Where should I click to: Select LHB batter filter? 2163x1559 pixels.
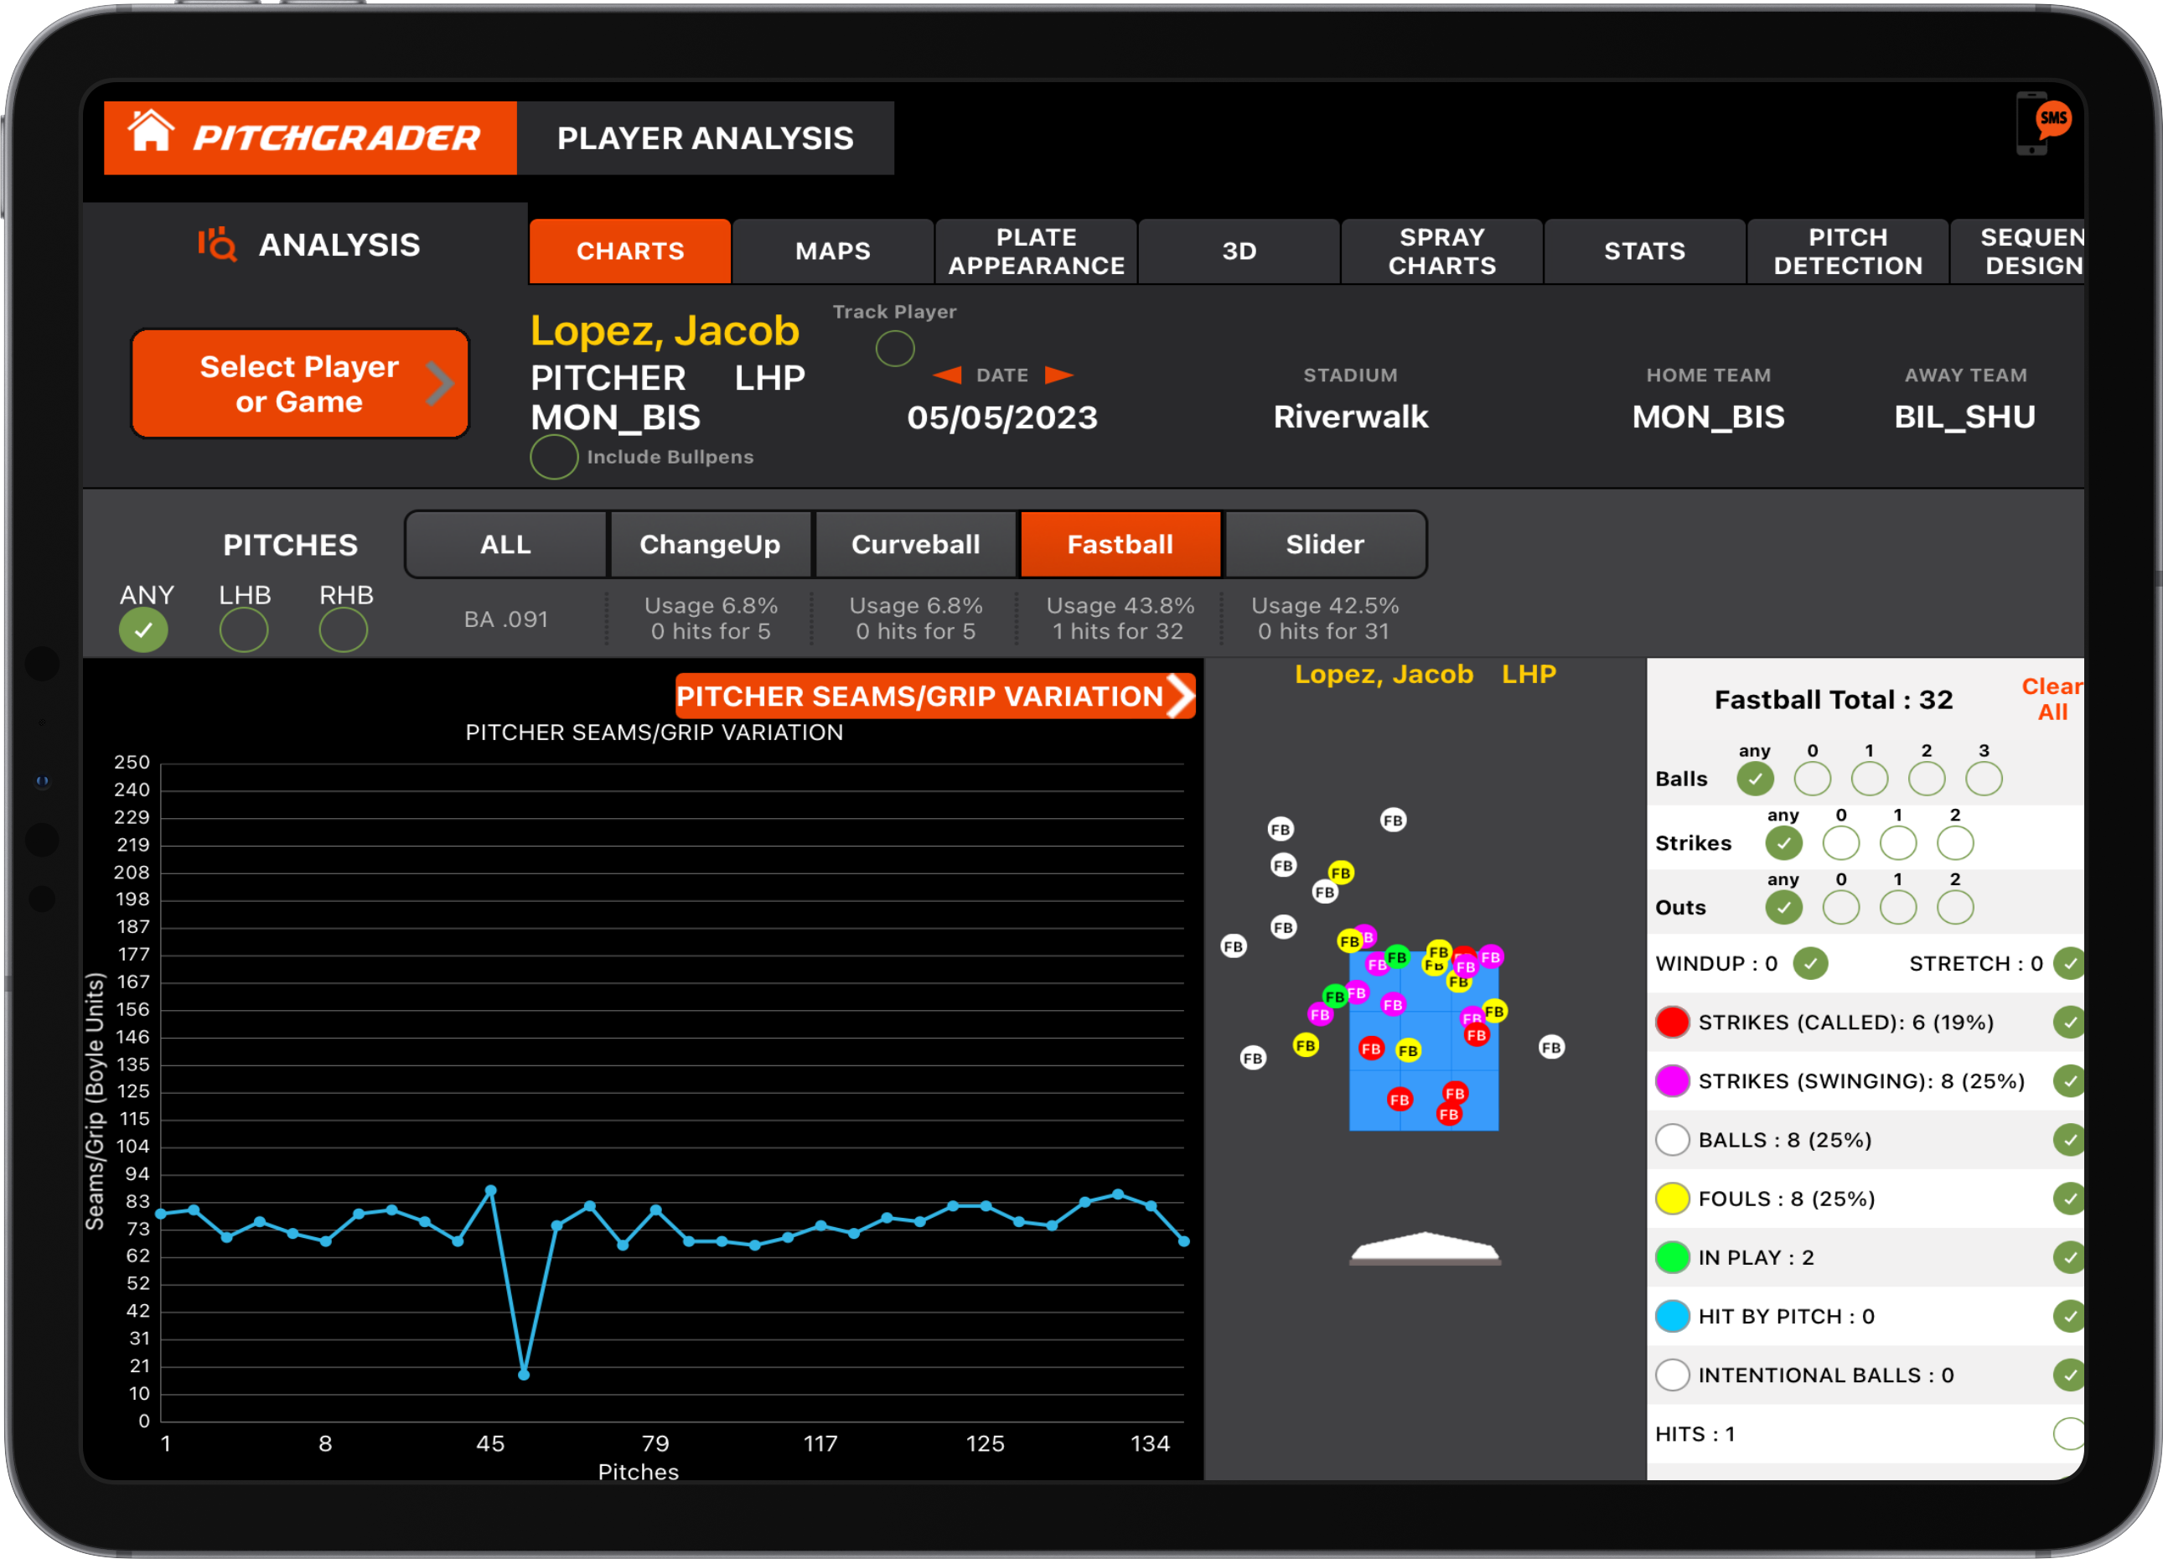click(x=243, y=629)
